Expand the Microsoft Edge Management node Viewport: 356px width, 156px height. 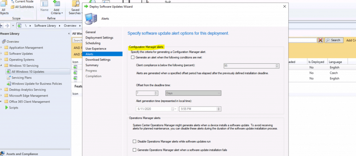click(1, 96)
